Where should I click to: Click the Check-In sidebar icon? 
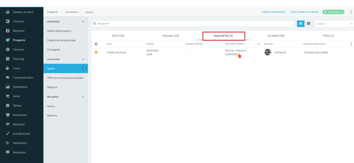point(8,21)
